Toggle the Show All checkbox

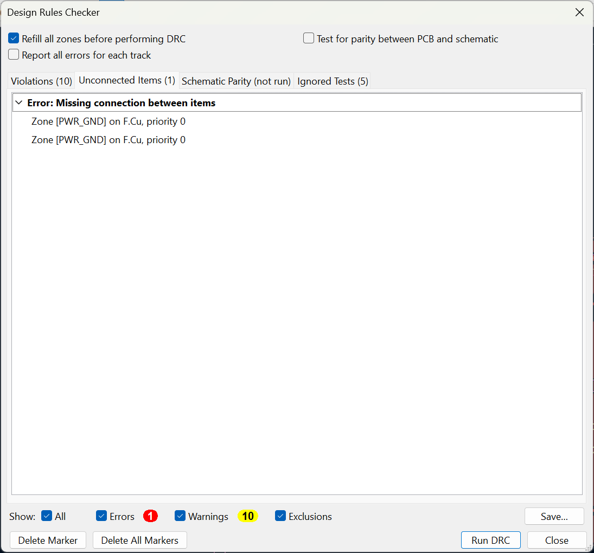[x=47, y=516]
